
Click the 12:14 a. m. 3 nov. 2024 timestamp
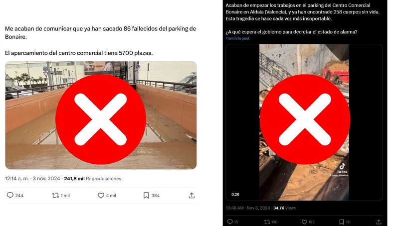32,179
